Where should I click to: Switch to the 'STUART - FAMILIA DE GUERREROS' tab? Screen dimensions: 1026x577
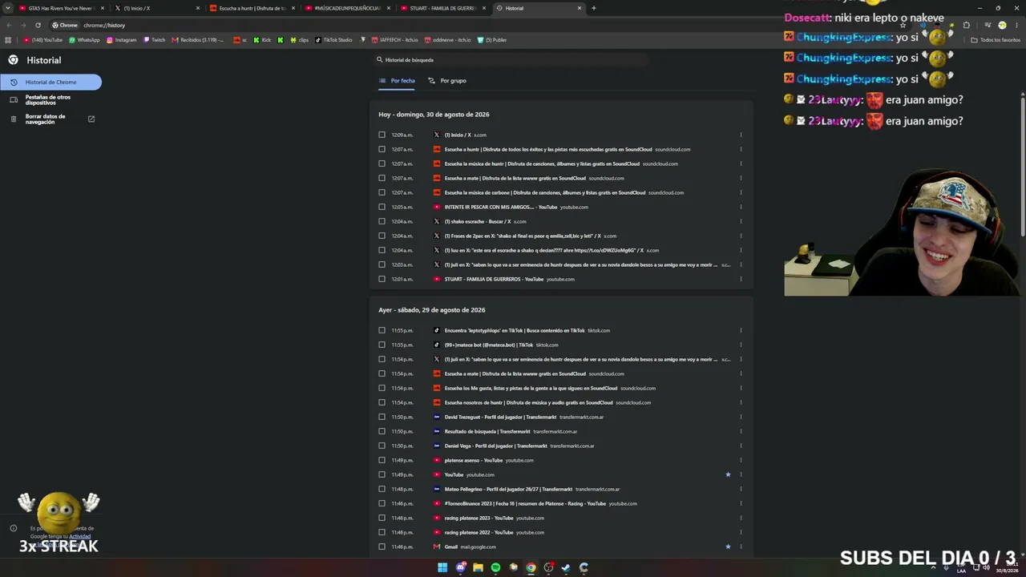(x=442, y=8)
